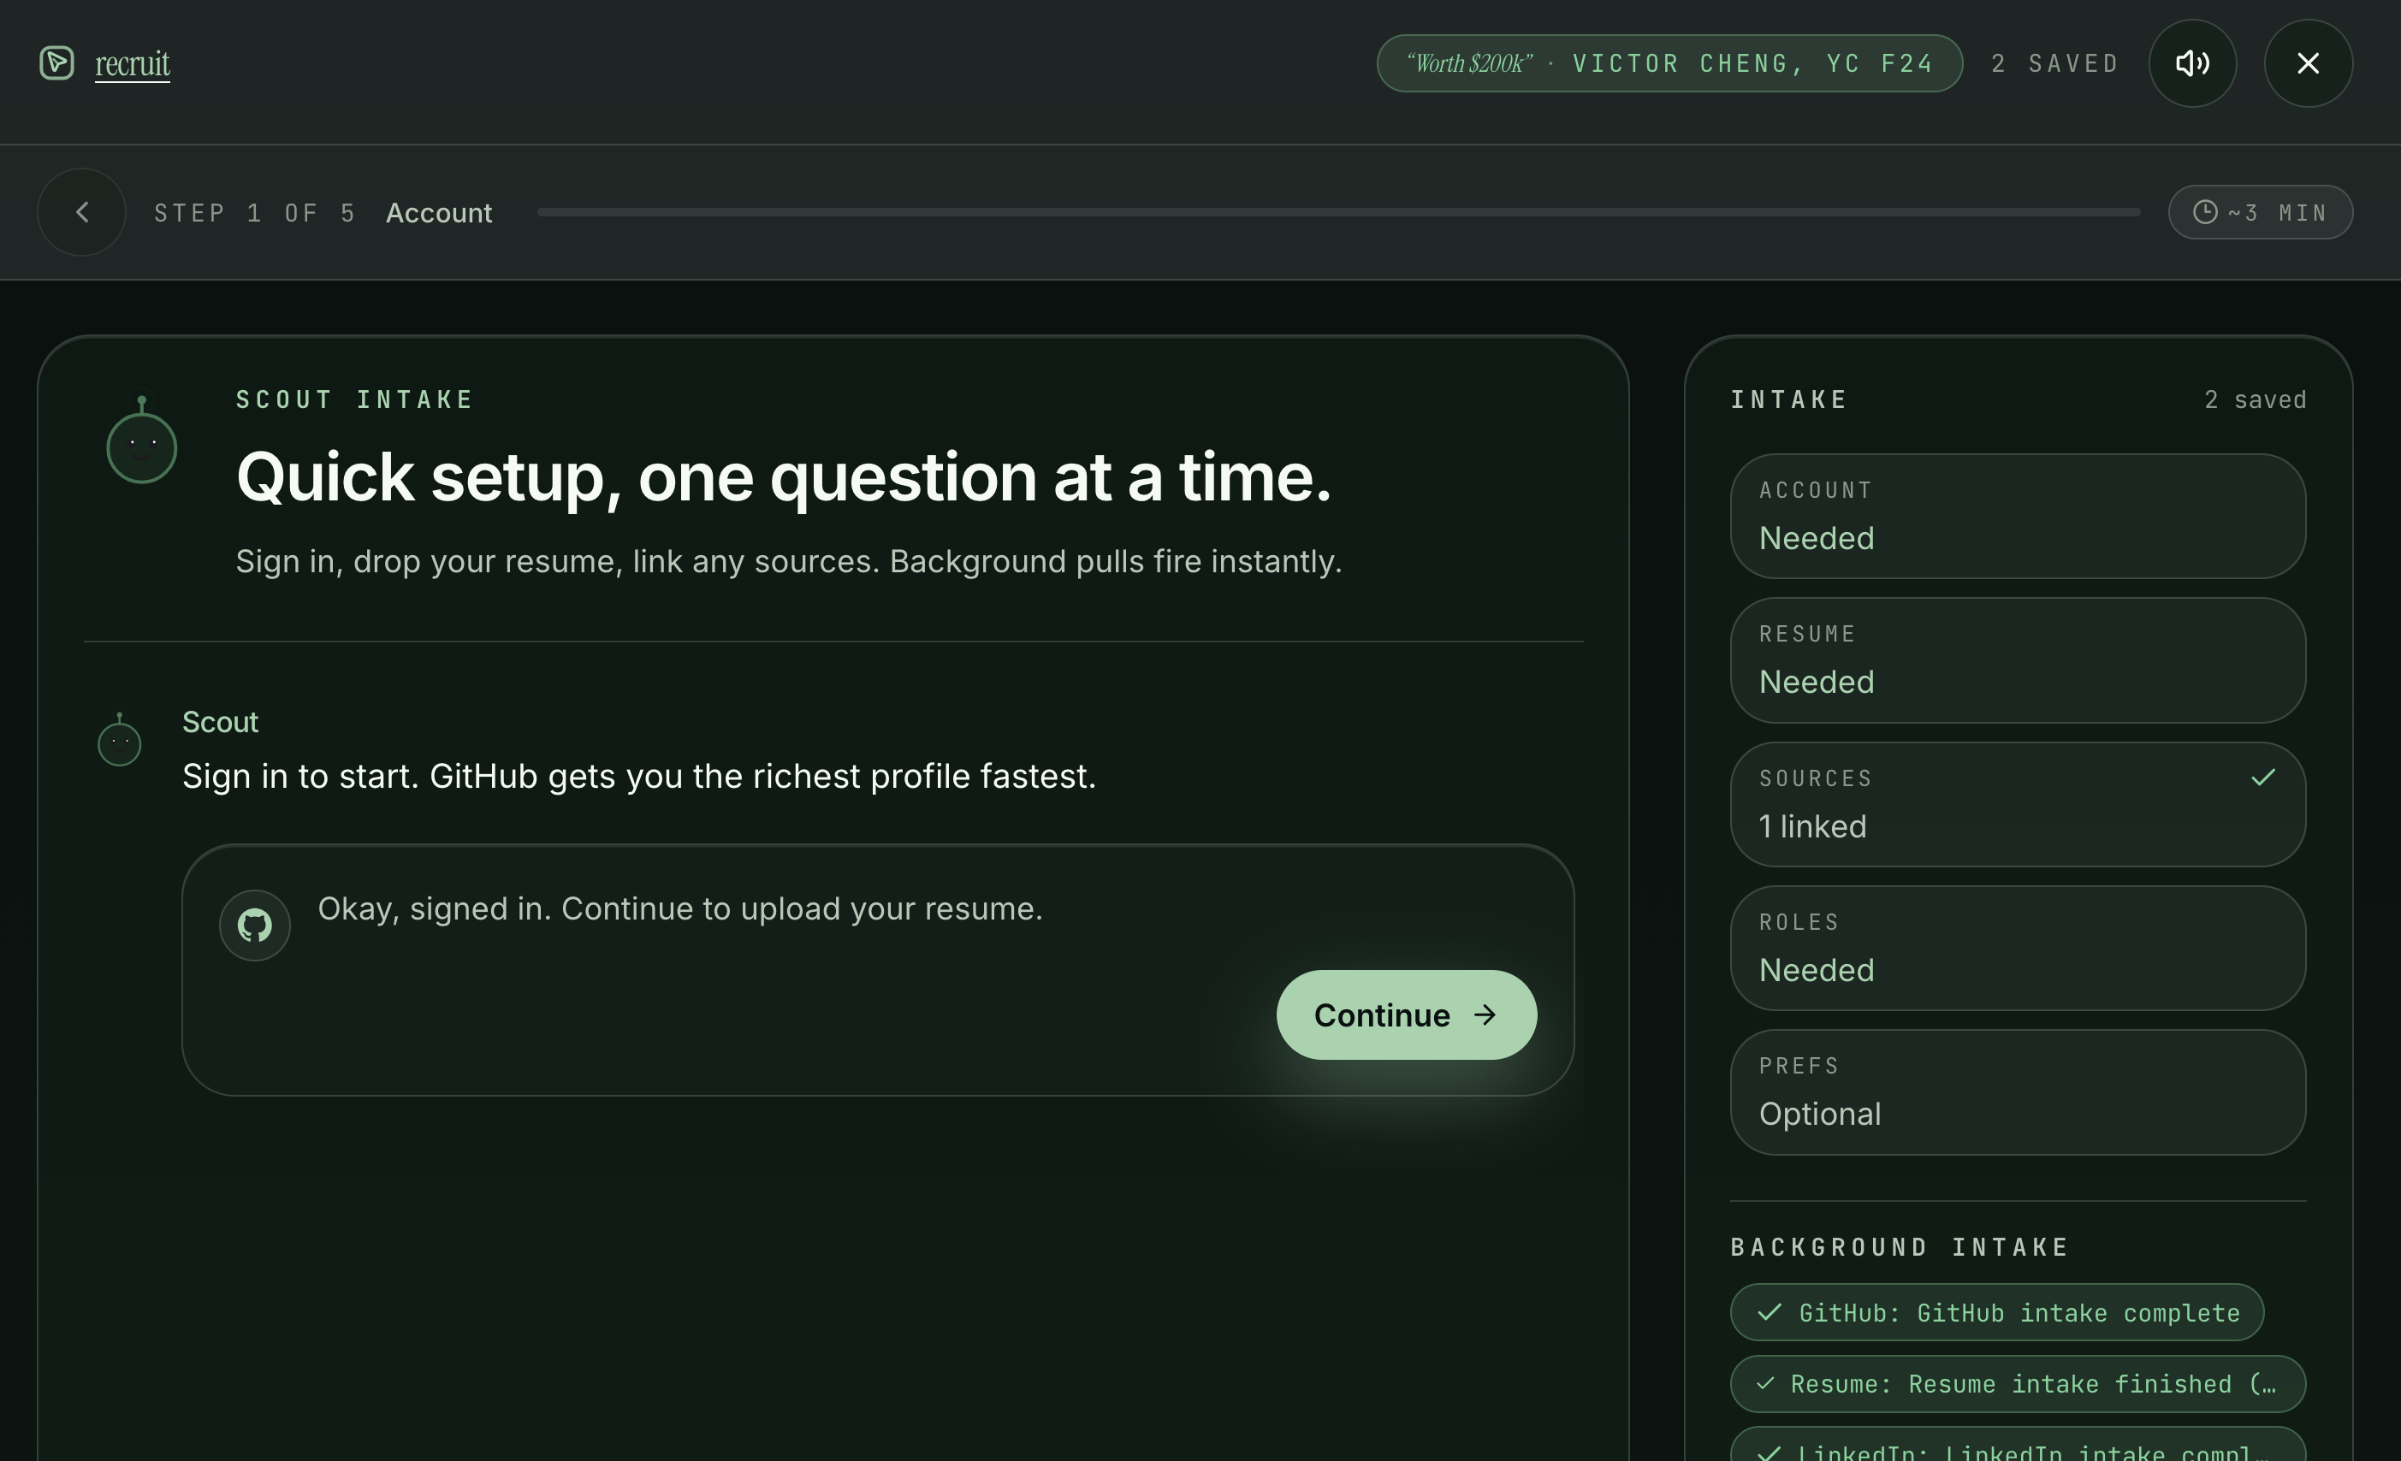Click GitHub intake complete status chip
Viewport: 2401px width, 1461px height.
click(1996, 1313)
